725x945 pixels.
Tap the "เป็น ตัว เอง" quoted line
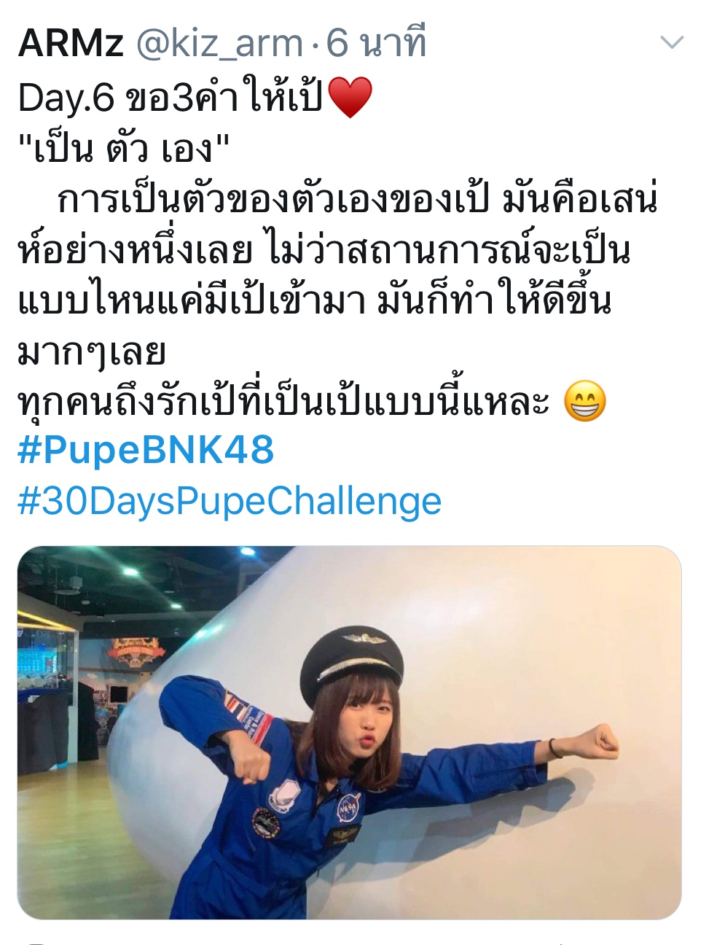click(124, 149)
